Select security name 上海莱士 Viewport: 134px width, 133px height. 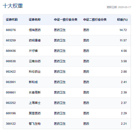tap(35, 103)
